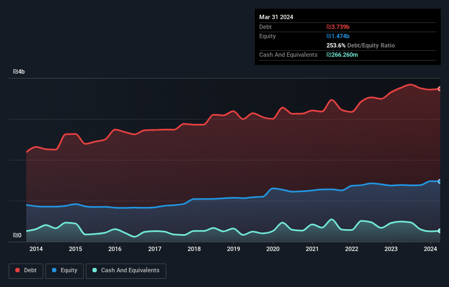449x287 pixels.
Task: Click the Cash And Equivalents tooltip label
Action: (288, 55)
